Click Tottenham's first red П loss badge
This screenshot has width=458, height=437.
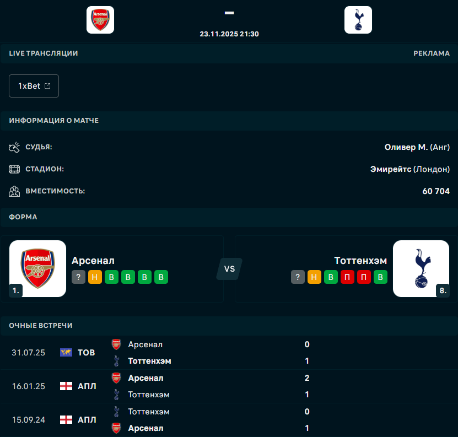tap(347, 277)
